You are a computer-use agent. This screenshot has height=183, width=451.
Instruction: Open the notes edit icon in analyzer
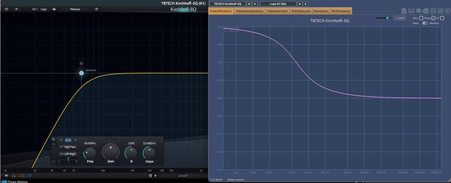(x=404, y=11)
